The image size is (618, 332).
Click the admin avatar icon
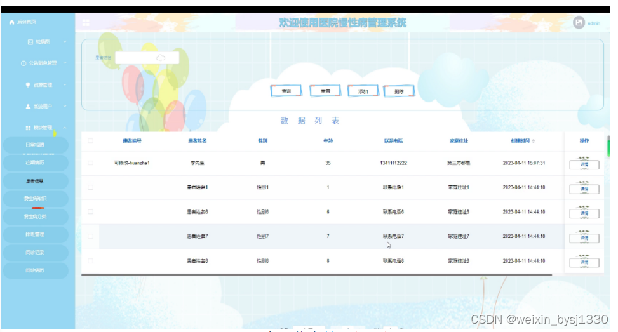[x=579, y=23]
